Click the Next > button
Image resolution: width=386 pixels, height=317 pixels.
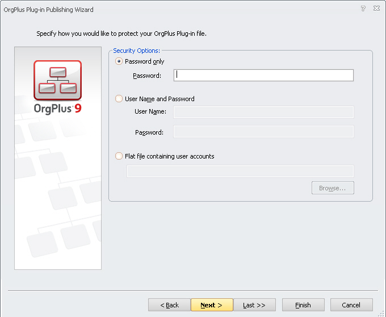point(211,305)
